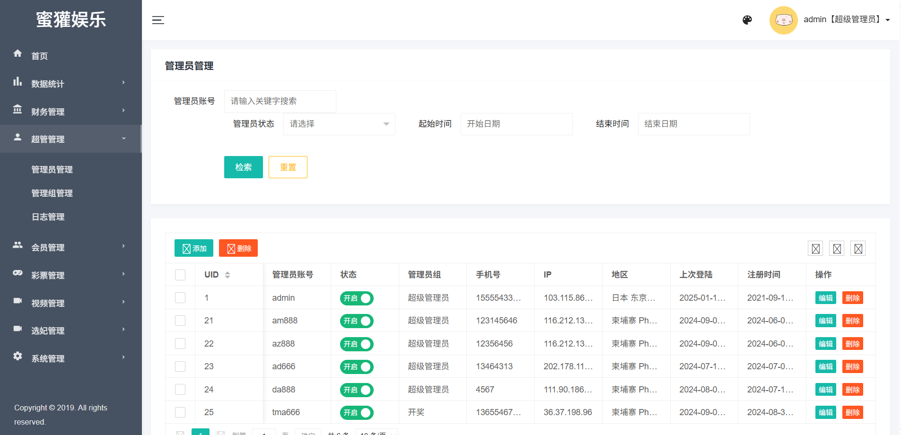This screenshot has width=901, height=435.
Task: Click the 首页 home icon in sidebar
Action: [17, 53]
